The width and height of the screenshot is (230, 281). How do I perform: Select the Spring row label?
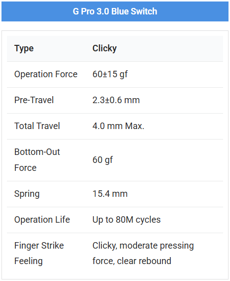pos(27,194)
